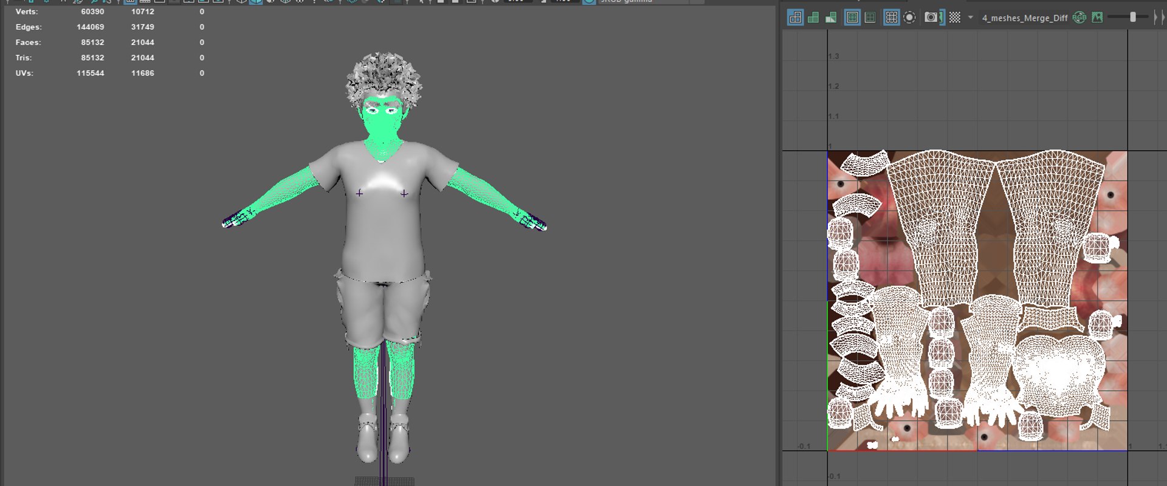The height and width of the screenshot is (486, 1167).
Task: Click the UVs total value 115544
Action: [x=91, y=73]
